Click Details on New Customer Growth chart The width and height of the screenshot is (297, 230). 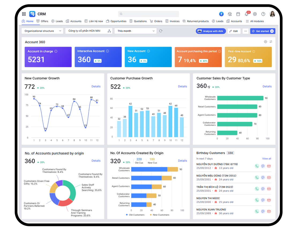pos(96,86)
